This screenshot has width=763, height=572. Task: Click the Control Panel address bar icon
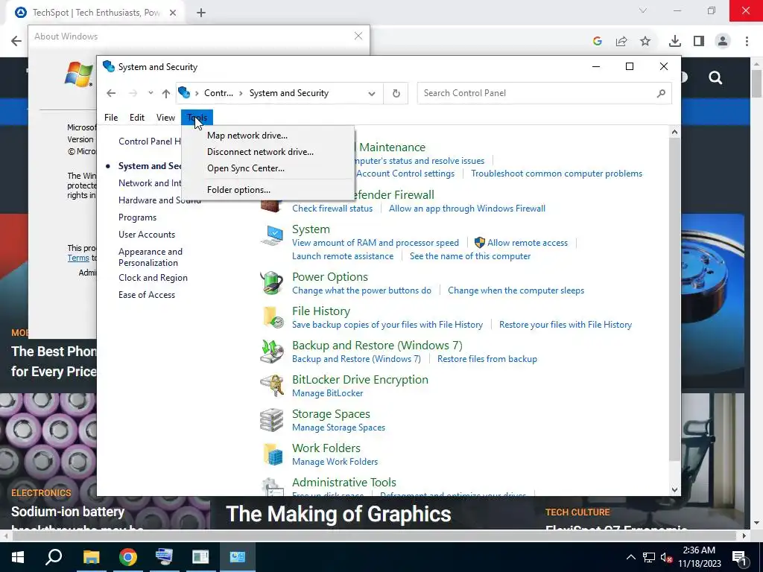pyautogui.click(x=184, y=92)
